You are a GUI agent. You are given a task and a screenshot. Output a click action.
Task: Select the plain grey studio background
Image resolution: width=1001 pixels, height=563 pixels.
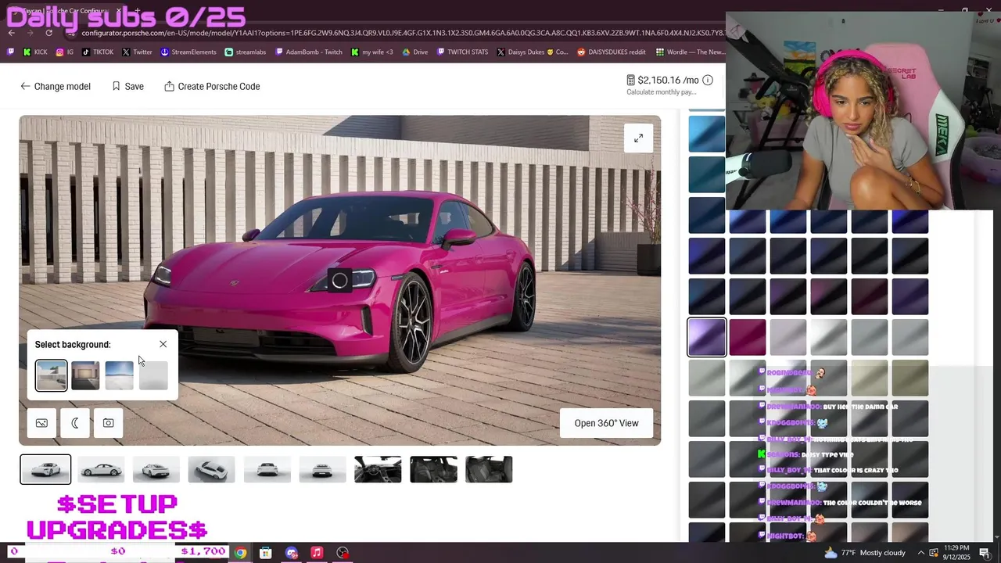153,375
